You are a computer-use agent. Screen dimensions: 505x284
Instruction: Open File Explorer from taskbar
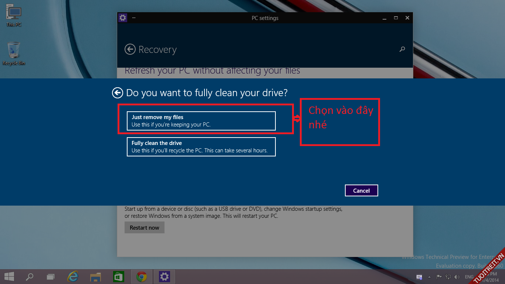[x=96, y=277]
